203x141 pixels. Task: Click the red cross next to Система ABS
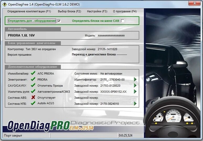point(33,97)
